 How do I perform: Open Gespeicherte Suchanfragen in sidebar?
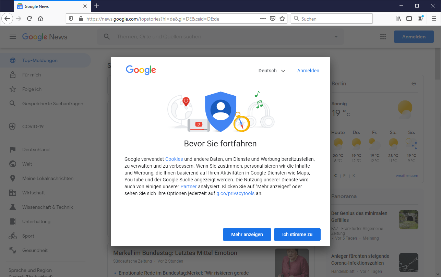click(45, 104)
